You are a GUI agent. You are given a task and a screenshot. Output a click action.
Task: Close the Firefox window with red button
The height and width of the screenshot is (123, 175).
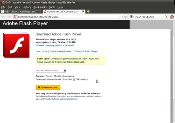3,3
